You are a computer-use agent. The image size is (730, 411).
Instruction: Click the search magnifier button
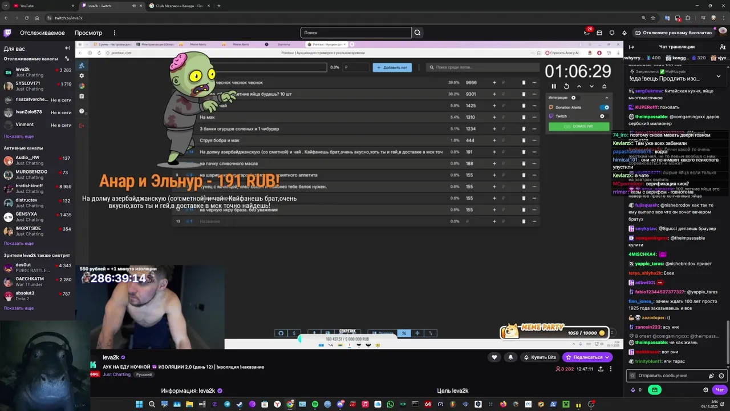(417, 33)
